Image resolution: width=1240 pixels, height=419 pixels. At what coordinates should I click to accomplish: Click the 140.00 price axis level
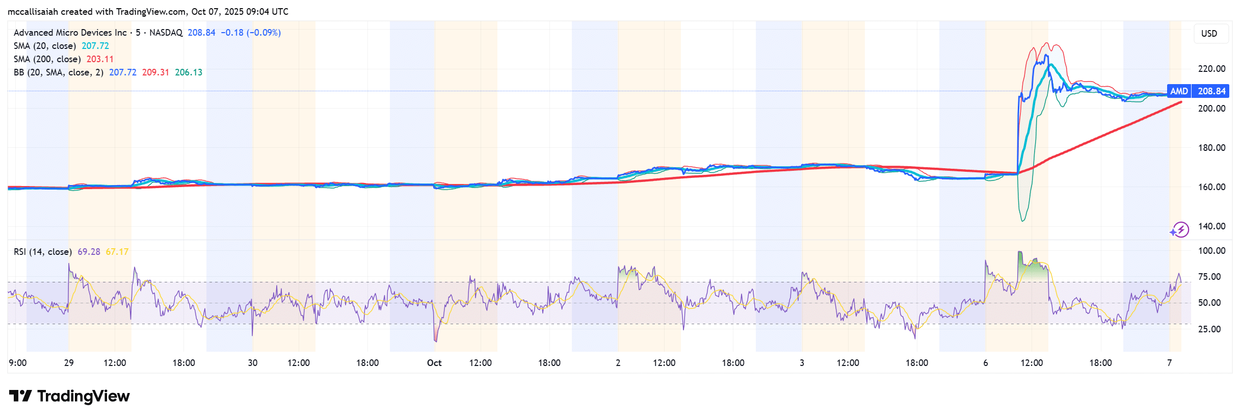[x=1211, y=226]
